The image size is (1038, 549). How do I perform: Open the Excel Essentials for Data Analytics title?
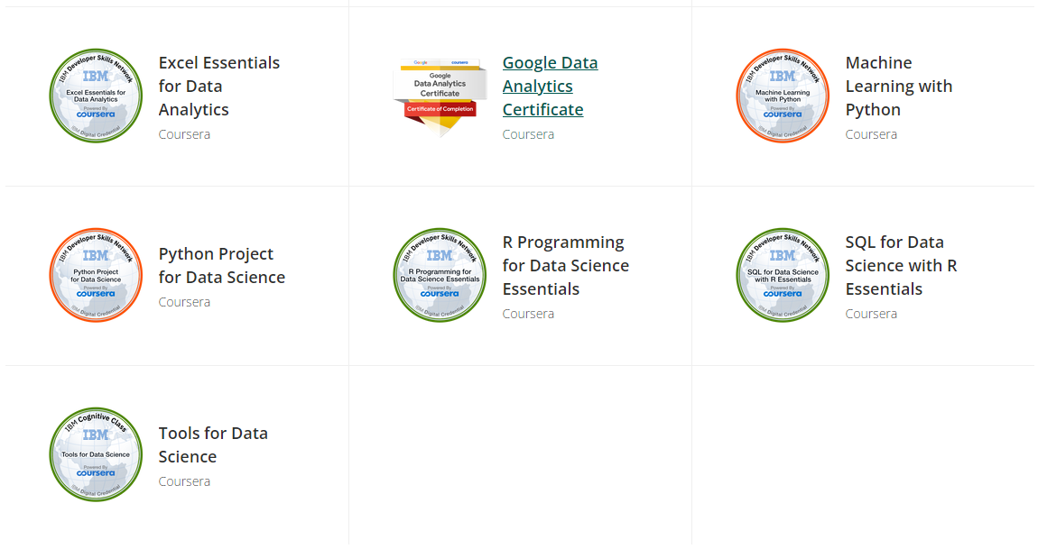pos(219,86)
